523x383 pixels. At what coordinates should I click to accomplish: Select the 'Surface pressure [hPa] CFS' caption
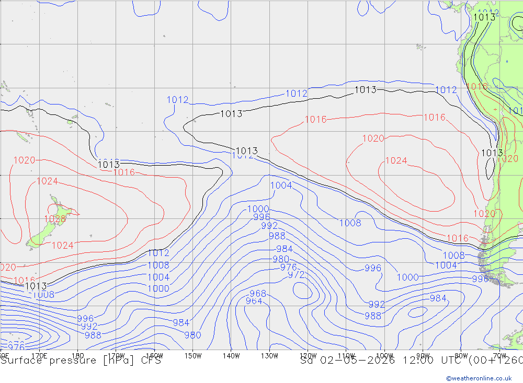point(81,361)
